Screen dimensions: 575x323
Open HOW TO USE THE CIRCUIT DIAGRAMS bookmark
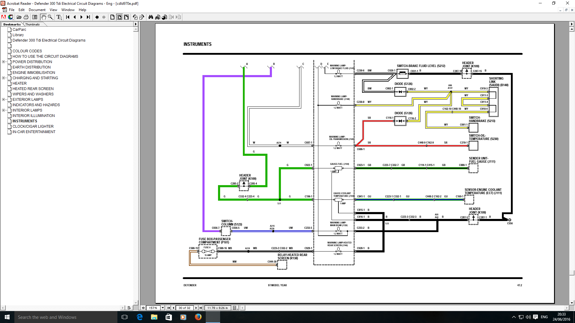click(45, 57)
